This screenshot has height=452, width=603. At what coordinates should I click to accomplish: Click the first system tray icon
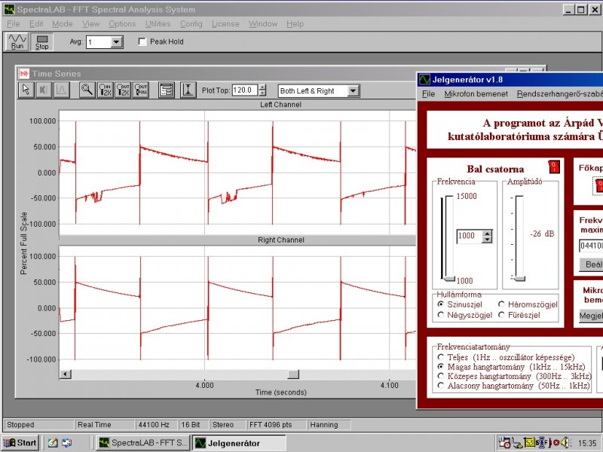pyautogui.click(x=504, y=443)
